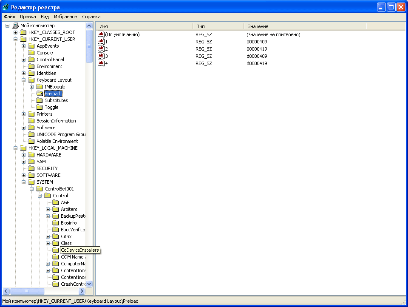Click the string icon of value 3
Image resolution: width=408 pixels, height=307 pixels.
click(101, 56)
